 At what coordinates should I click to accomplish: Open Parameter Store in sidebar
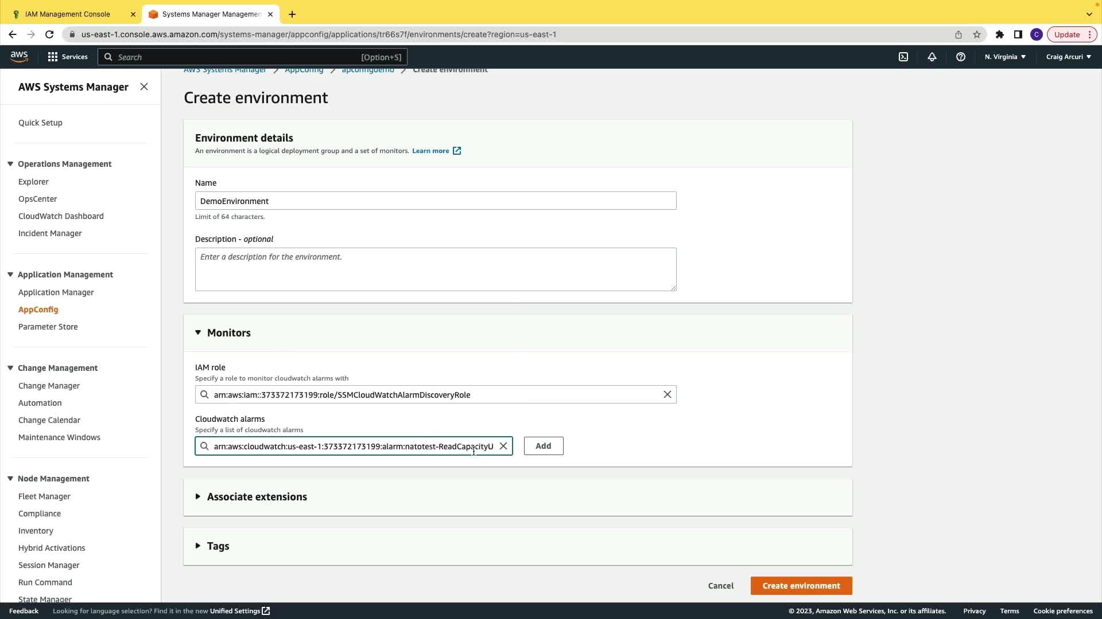pyautogui.click(x=48, y=327)
